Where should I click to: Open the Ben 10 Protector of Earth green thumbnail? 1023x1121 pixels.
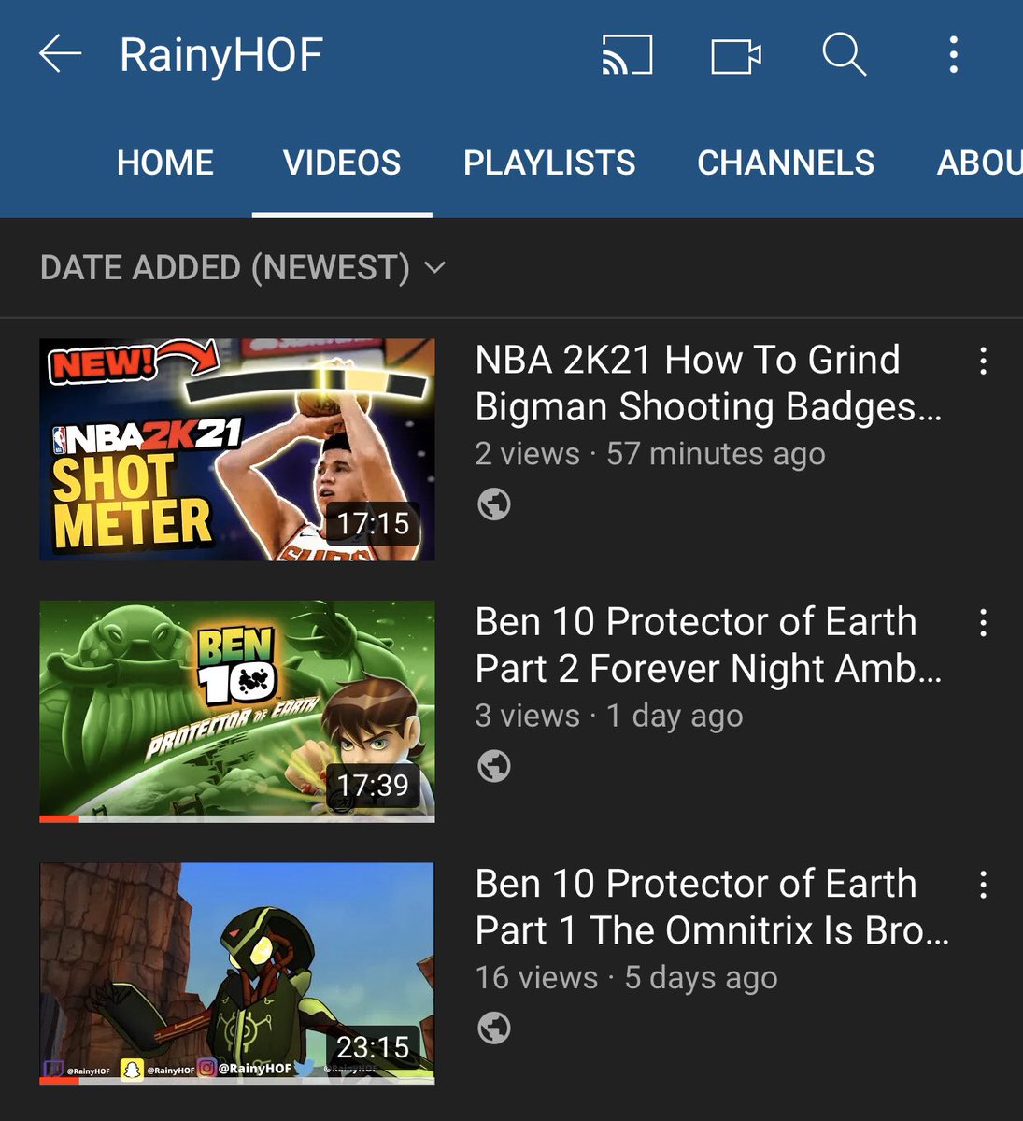click(237, 711)
